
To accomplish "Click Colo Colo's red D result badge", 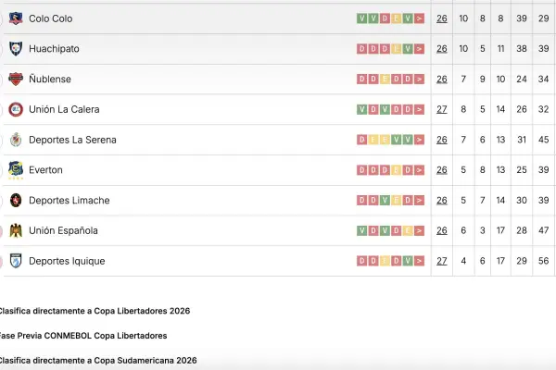I will [385, 18].
